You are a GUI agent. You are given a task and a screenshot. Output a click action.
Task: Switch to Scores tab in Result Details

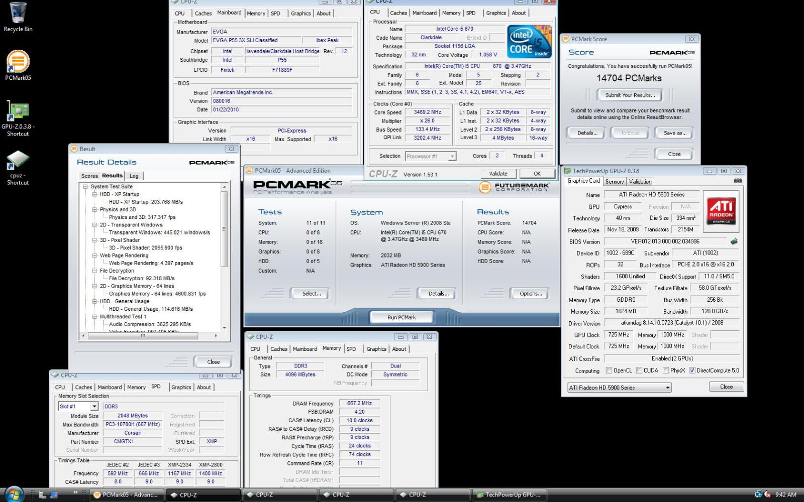[89, 176]
